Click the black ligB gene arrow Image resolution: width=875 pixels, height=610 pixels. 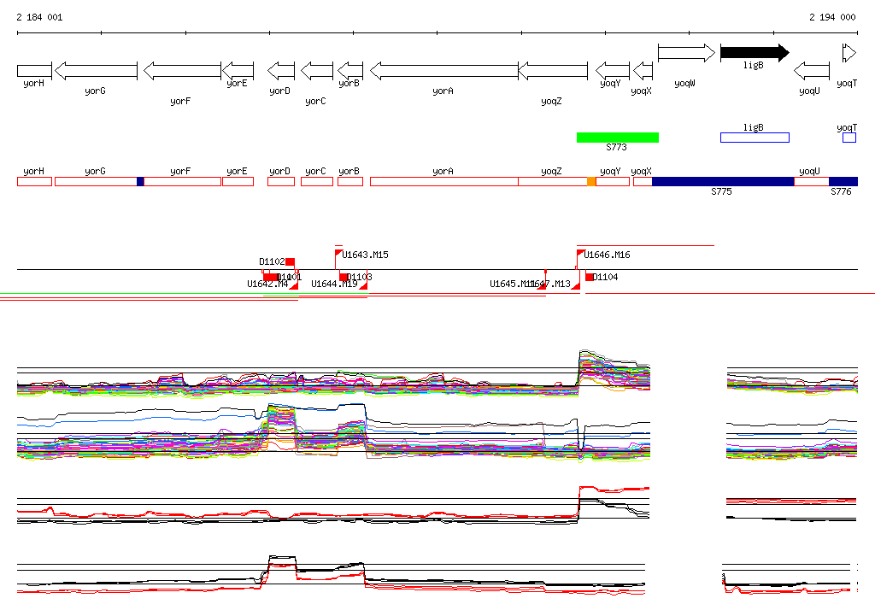(754, 53)
